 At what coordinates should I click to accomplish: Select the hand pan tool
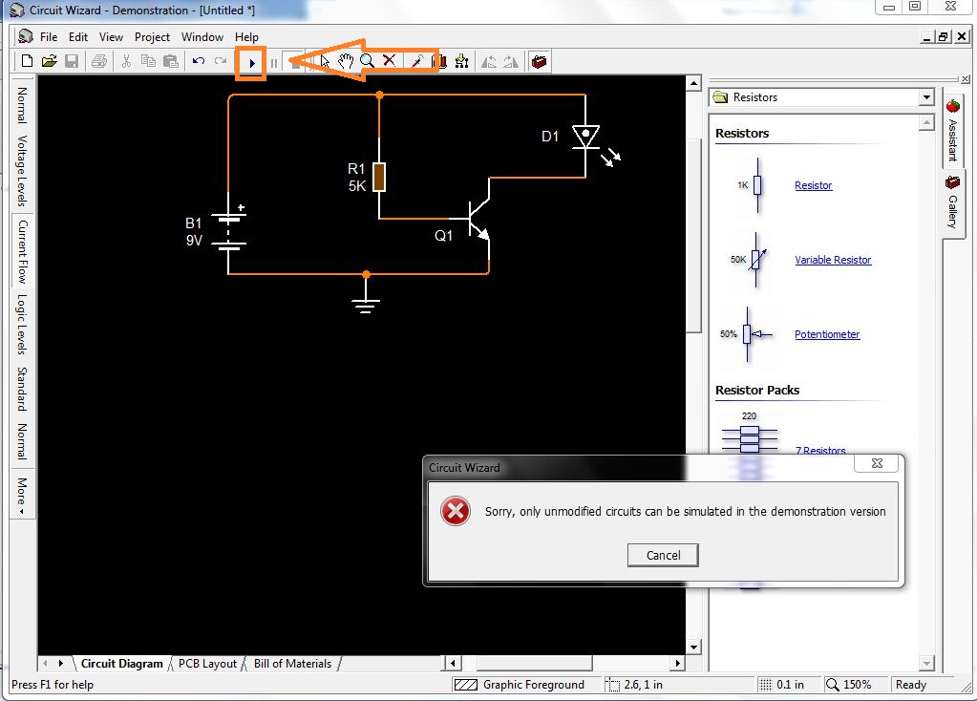tap(346, 61)
